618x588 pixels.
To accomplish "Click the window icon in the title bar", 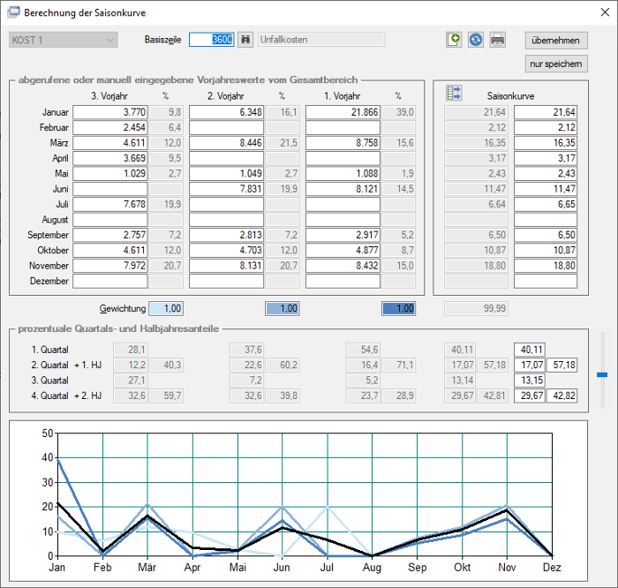I will tap(13, 12).
